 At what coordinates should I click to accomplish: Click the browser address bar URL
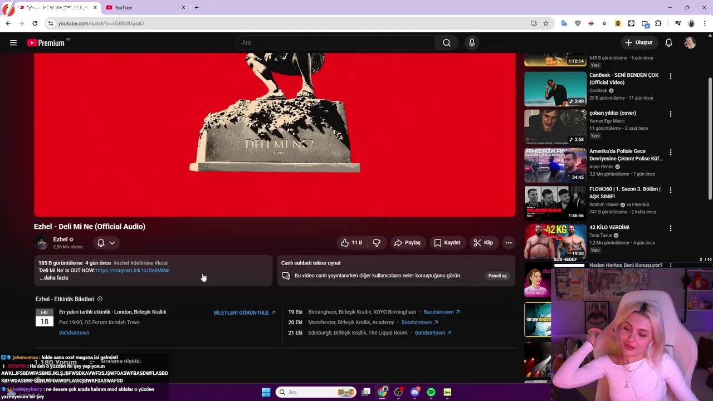click(x=101, y=23)
